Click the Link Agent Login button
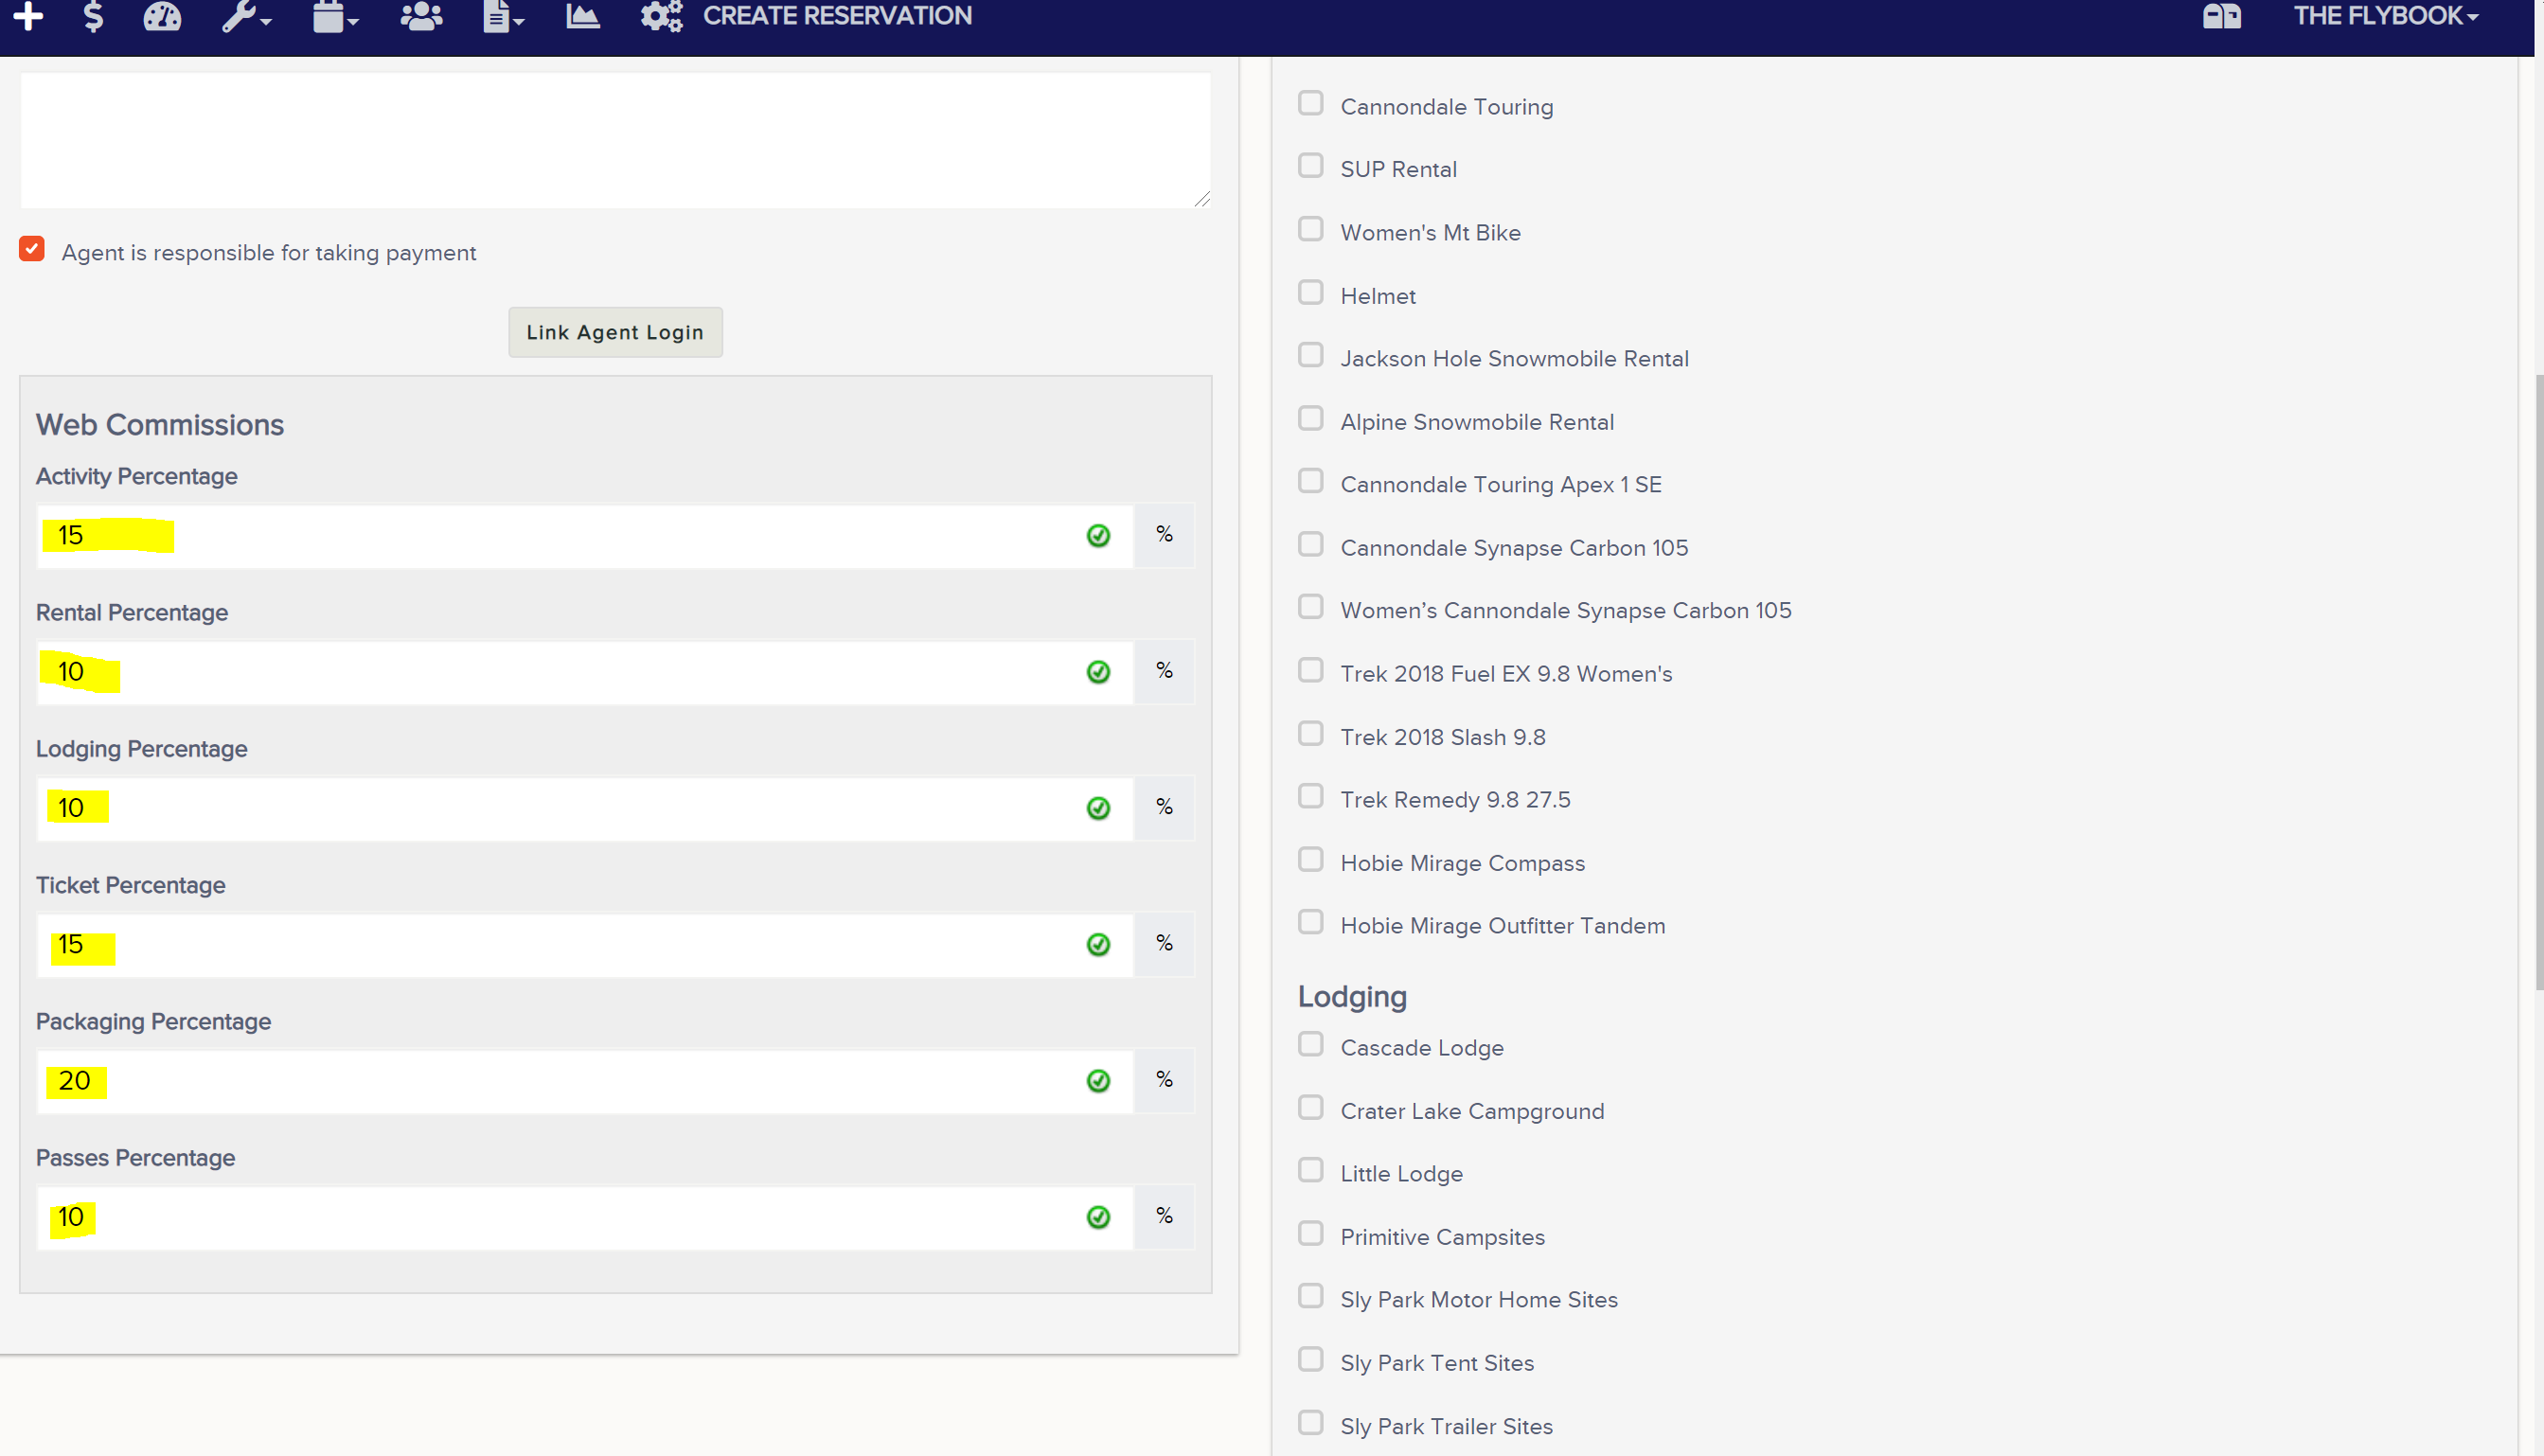2544x1456 pixels. click(x=615, y=332)
